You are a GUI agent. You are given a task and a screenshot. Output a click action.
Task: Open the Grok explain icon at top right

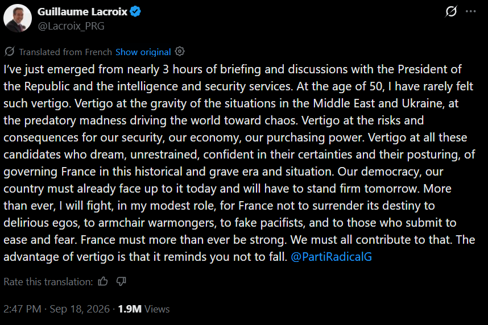point(451,11)
